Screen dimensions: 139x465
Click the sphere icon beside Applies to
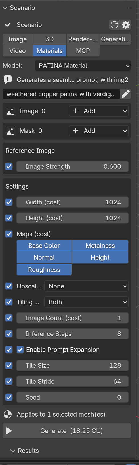tap(8, 414)
